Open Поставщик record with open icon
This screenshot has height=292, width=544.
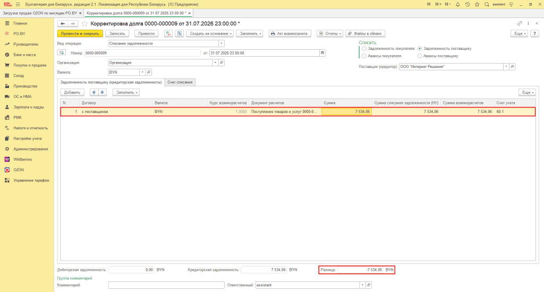pos(512,66)
